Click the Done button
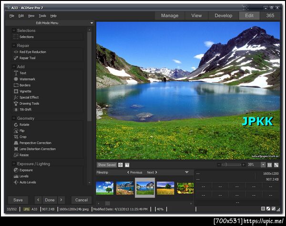Viewport: 286px width, 226px height. click(x=50, y=200)
